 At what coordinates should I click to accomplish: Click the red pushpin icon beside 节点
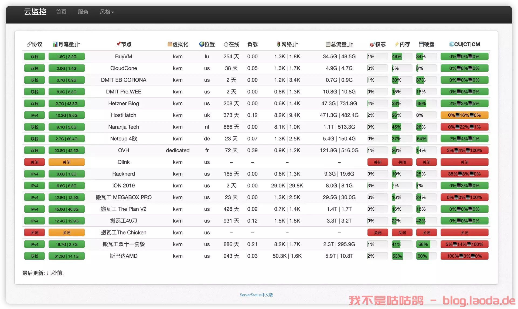[x=118, y=44]
